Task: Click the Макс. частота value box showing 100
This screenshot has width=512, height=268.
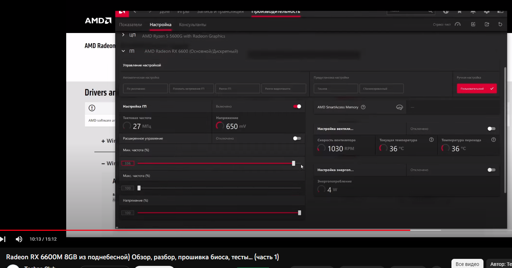Action: pyautogui.click(x=128, y=188)
